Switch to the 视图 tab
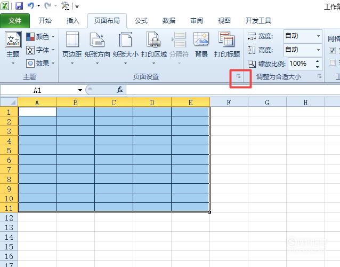 224,21
